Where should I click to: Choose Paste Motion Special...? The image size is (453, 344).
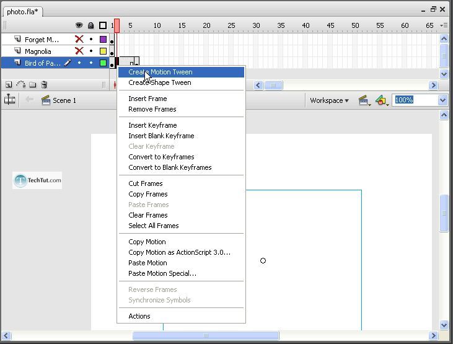[x=181, y=273]
